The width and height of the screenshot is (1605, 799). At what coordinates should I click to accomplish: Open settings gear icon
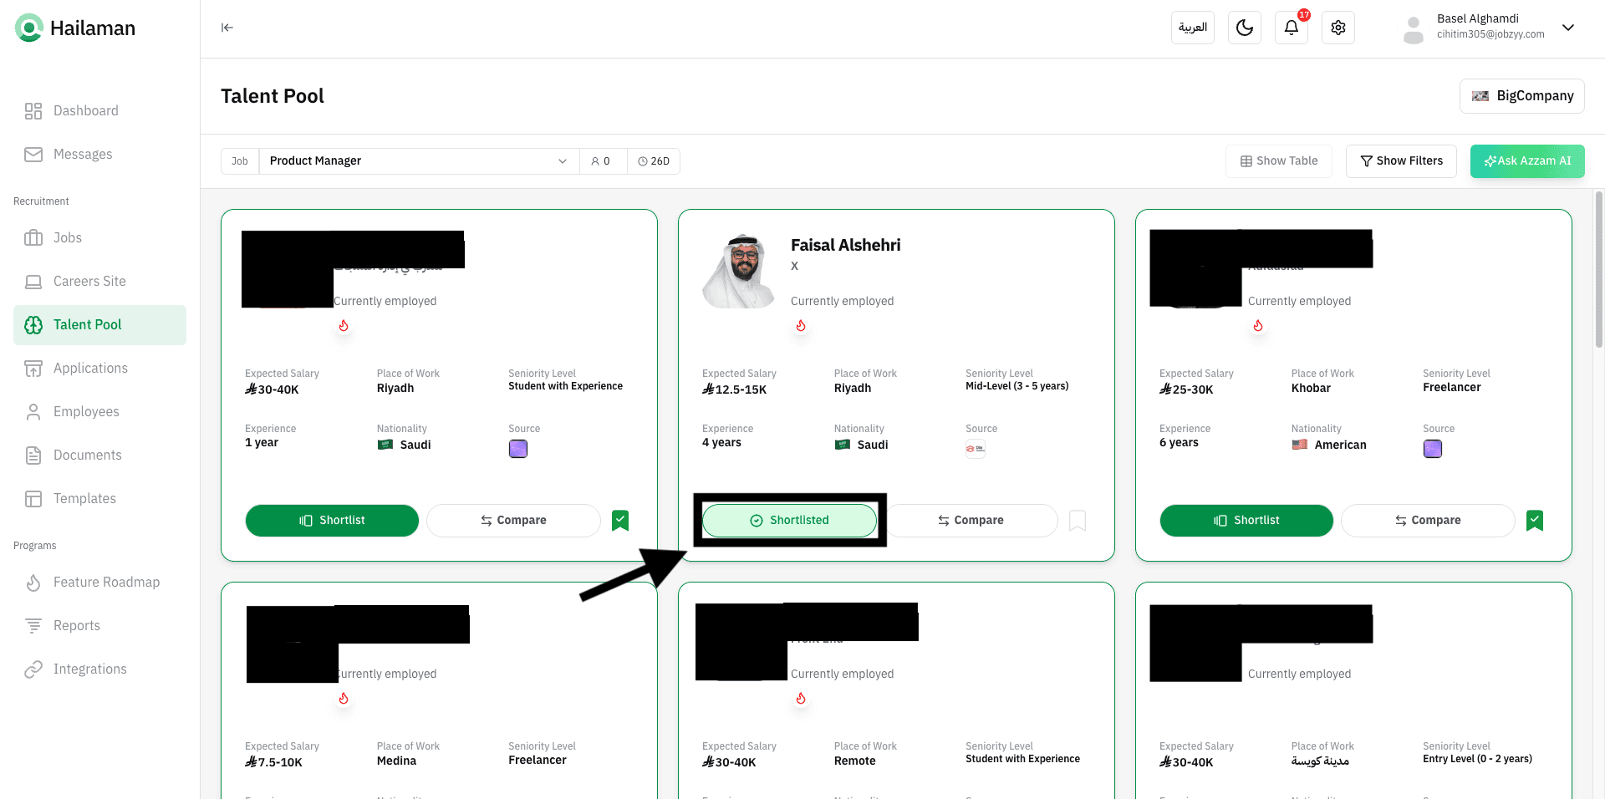click(x=1338, y=28)
